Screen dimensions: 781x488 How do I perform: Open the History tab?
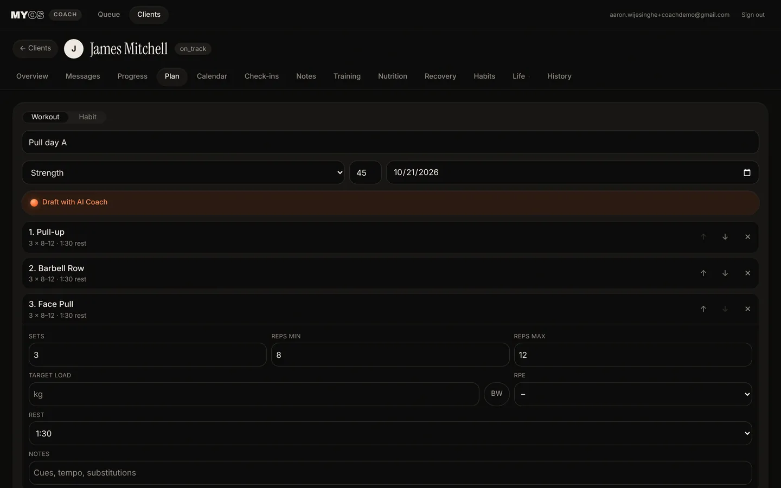(559, 76)
